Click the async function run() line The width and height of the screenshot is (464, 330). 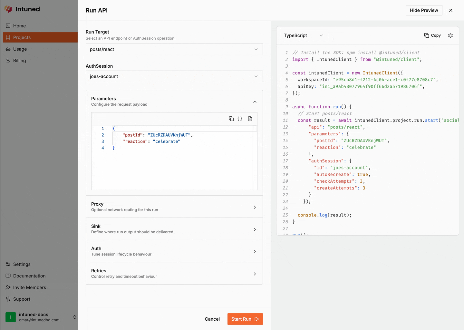[x=322, y=107]
